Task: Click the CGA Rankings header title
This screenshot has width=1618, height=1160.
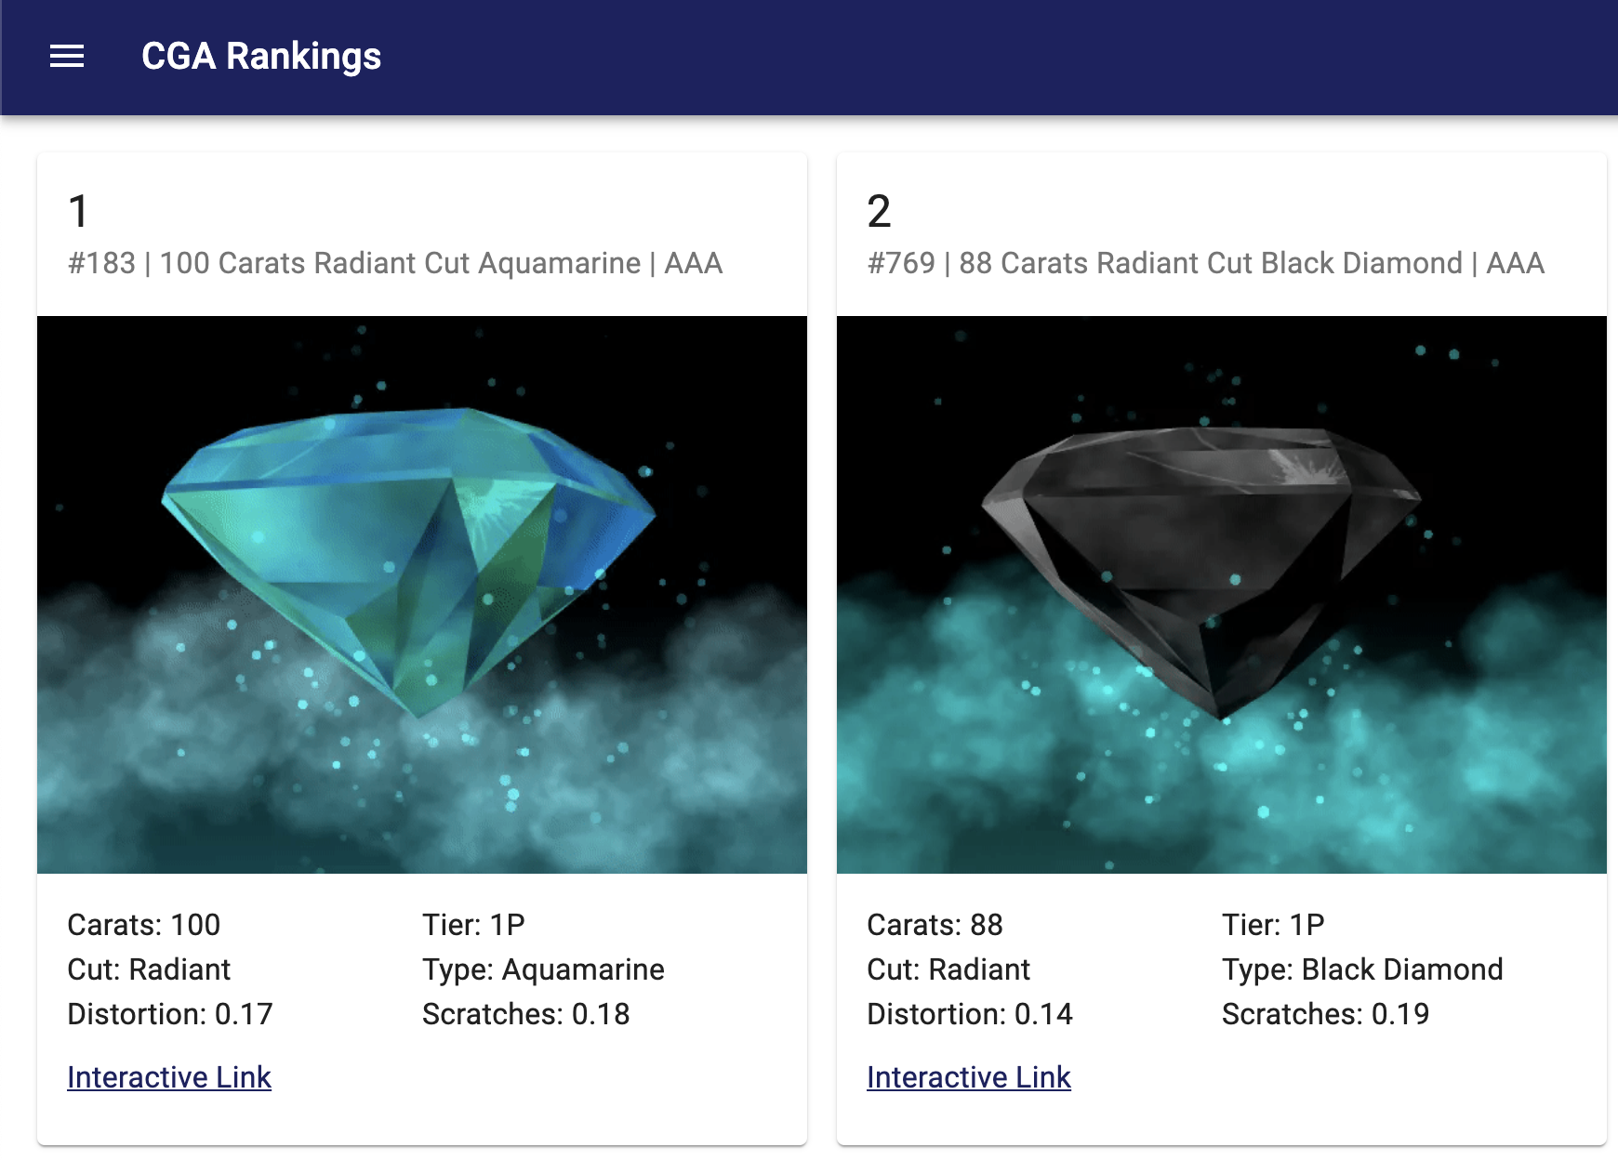Action: 261,57
